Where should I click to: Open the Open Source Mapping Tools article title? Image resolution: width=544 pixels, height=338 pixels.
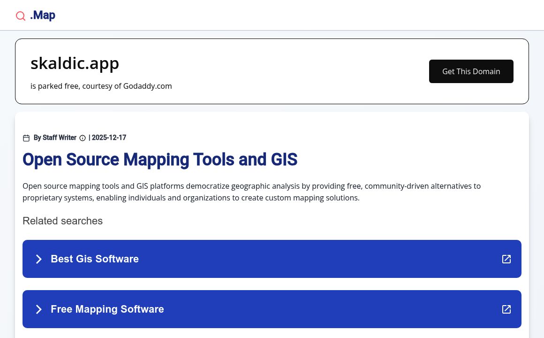pyautogui.click(x=159, y=160)
